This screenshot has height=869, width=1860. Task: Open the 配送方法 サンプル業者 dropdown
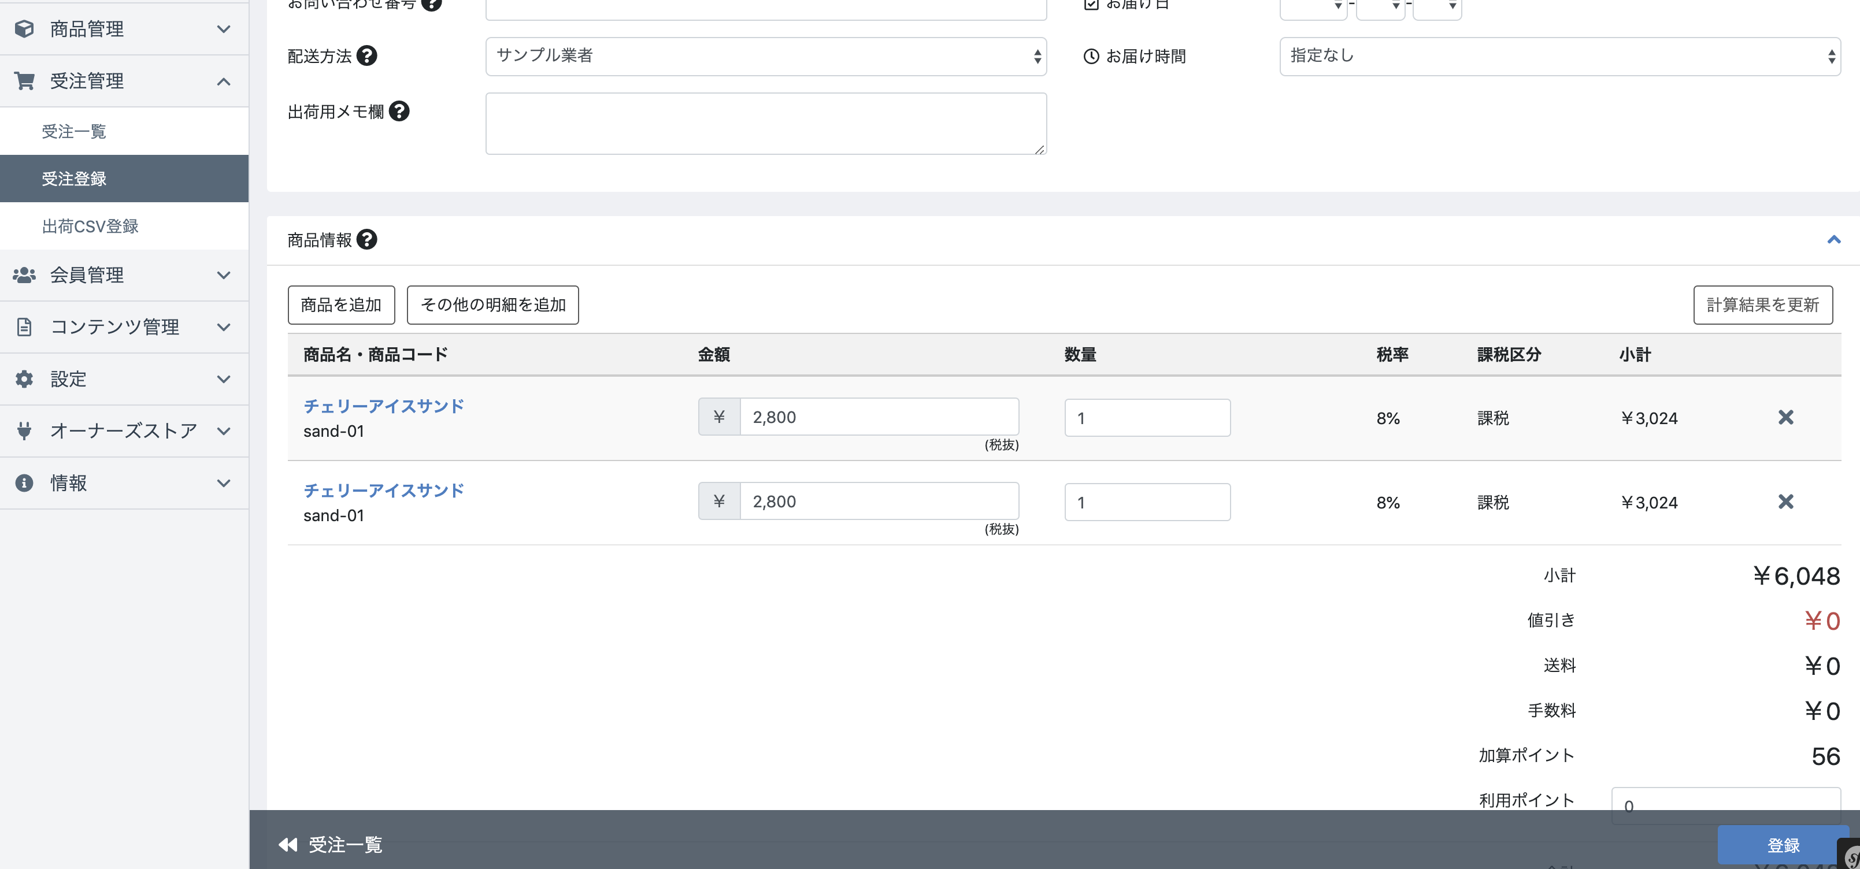coord(766,56)
